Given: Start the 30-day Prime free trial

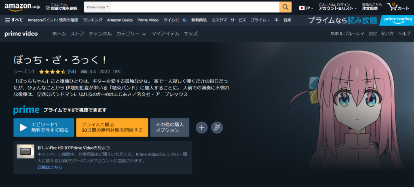Looking at the screenshot, I should [x=112, y=127].
